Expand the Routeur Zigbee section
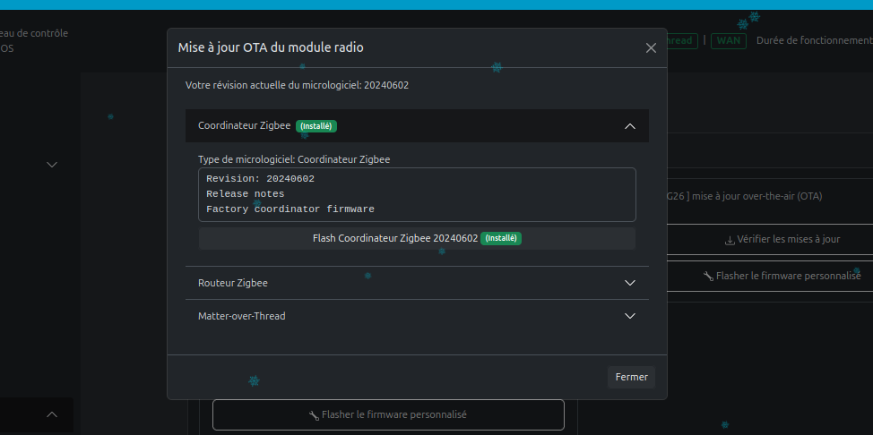Viewport: 873px width, 435px height. point(417,283)
